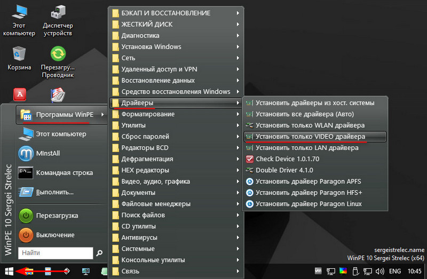Click the arrow next to Программы WinPE
Image resolution: width=427 pixels, height=279 pixels.
click(x=102, y=115)
